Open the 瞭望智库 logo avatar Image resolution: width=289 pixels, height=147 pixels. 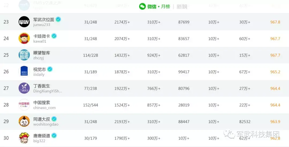24,55
